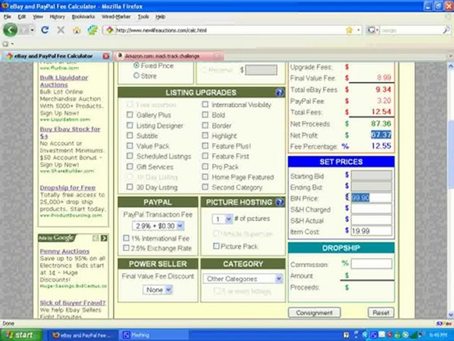Open the bookmark star dropdown arrow in address bar

358,30
